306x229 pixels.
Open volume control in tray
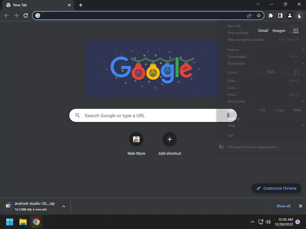tap(268, 222)
